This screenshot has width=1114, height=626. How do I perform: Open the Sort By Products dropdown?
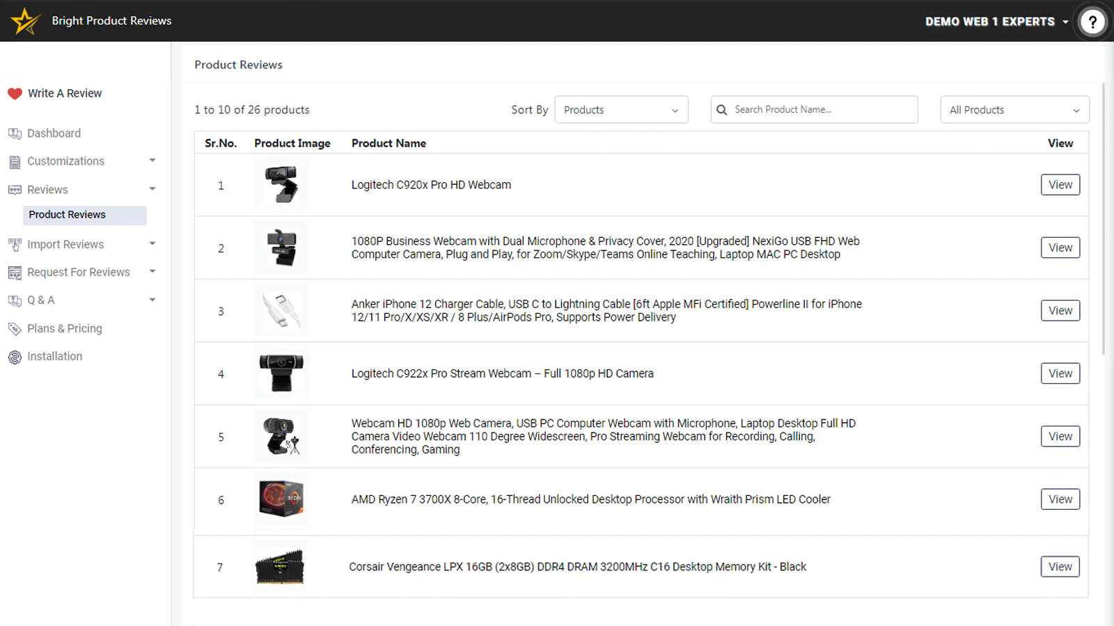point(621,110)
